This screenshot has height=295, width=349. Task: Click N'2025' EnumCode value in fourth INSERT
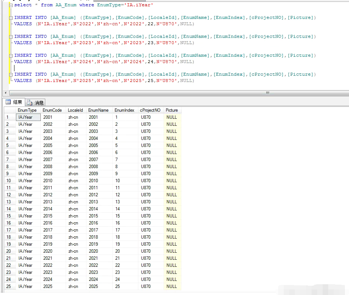pos(84,81)
